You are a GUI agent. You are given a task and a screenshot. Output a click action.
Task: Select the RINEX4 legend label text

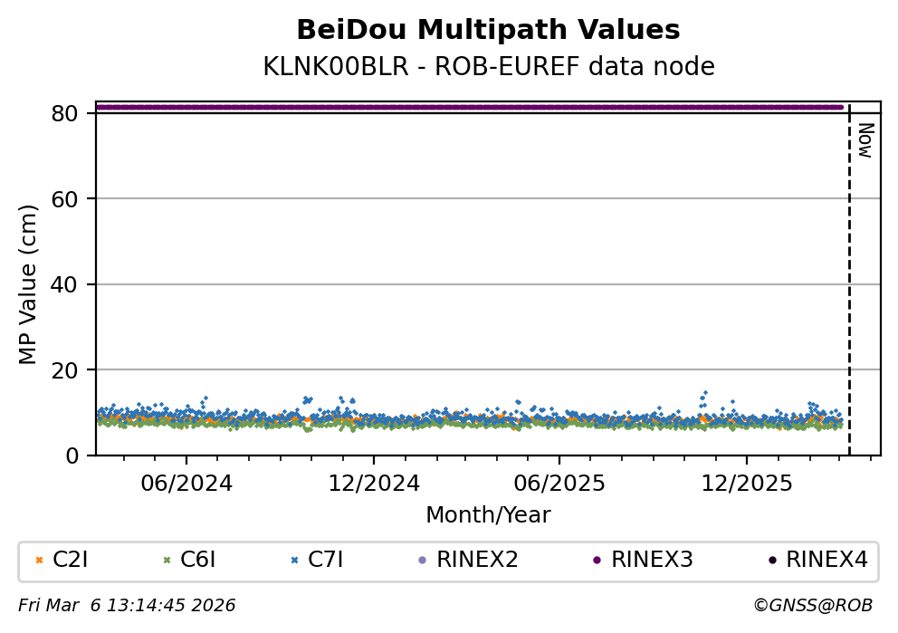point(826,561)
